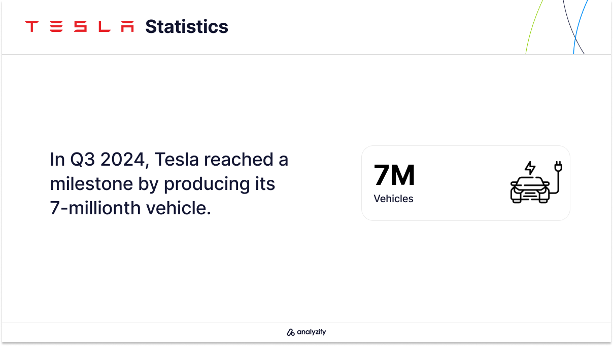Click the 7M figure
The height and width of the screenshot is (346, 613).
coord(394,175)
